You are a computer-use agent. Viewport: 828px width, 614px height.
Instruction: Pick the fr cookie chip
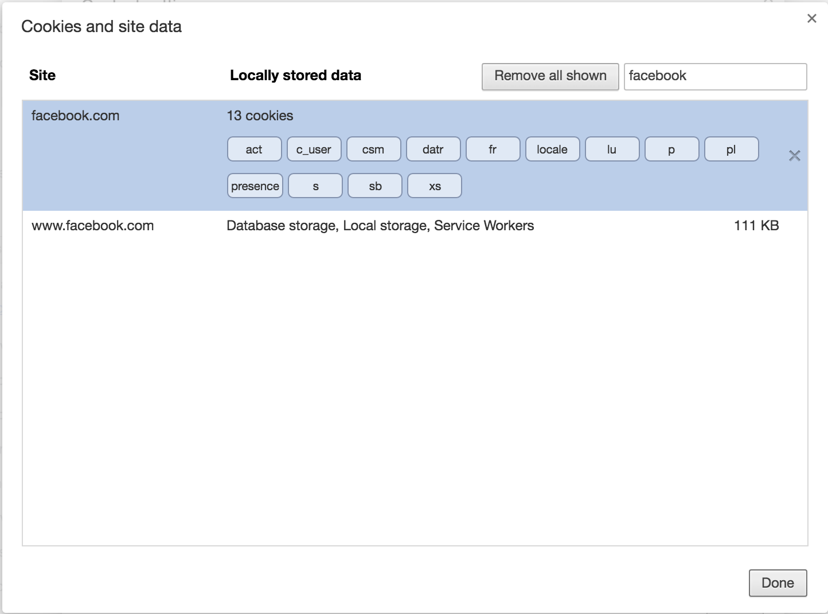(x=493, y=149)
